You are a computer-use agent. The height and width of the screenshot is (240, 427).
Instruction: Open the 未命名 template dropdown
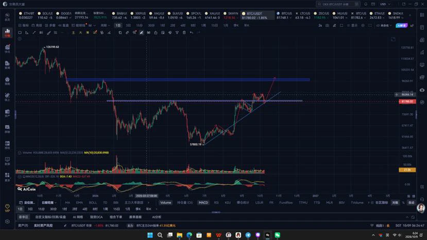click(384, 25)
